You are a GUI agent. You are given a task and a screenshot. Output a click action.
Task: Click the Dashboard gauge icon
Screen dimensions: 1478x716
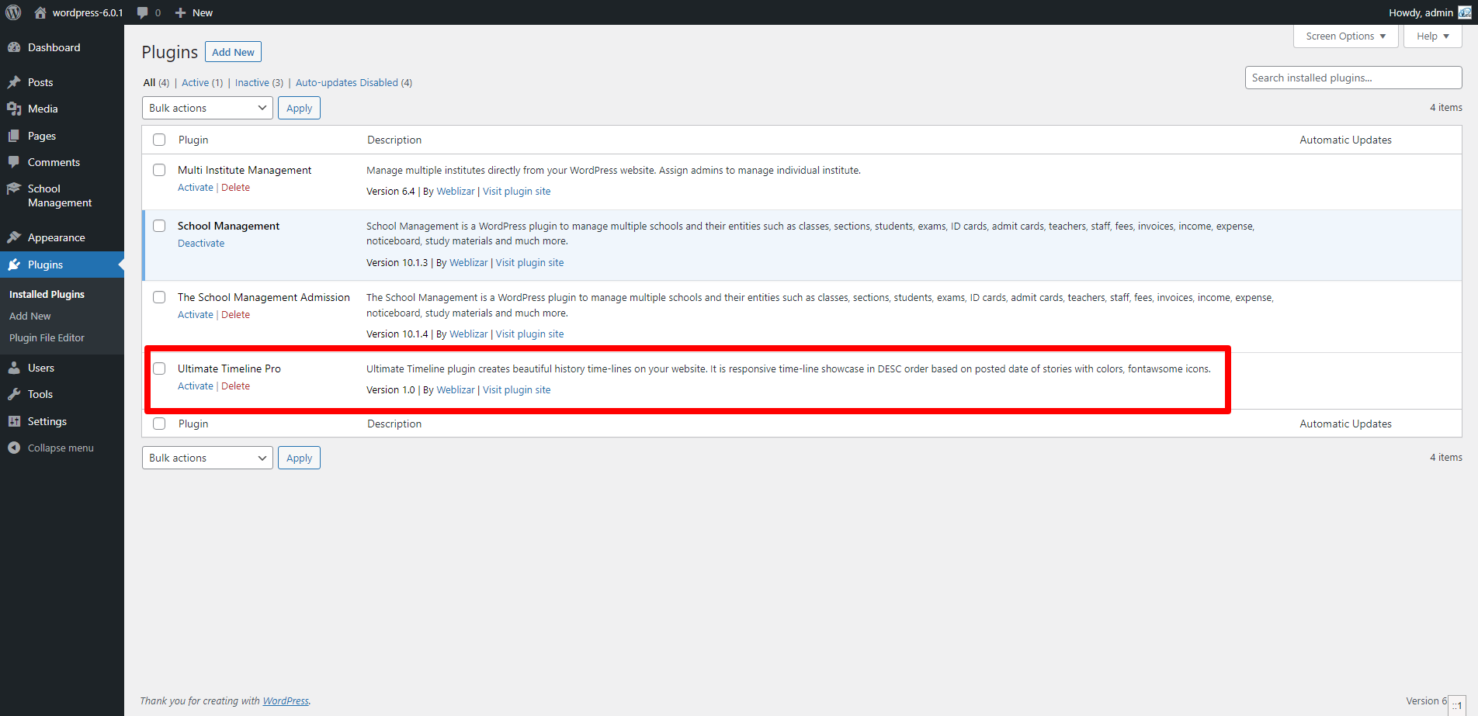14,47
